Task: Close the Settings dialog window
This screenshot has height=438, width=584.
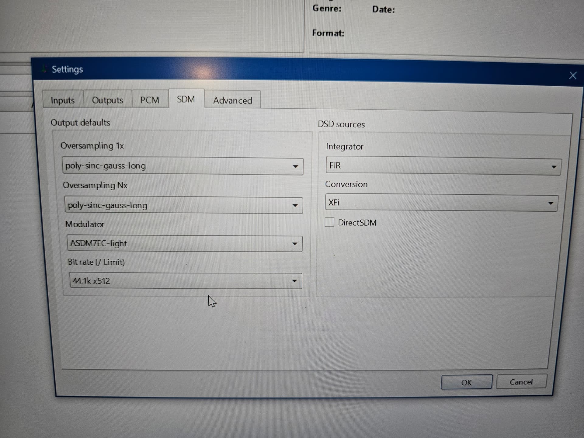Action: pyautogui.click(x=572, y=75)
